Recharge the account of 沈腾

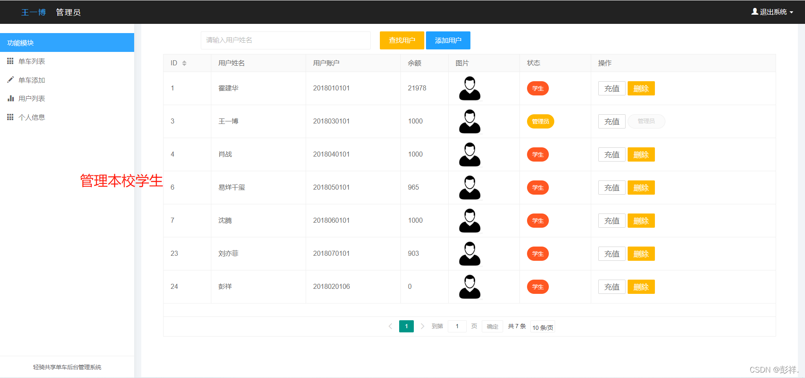pos(612,221)
